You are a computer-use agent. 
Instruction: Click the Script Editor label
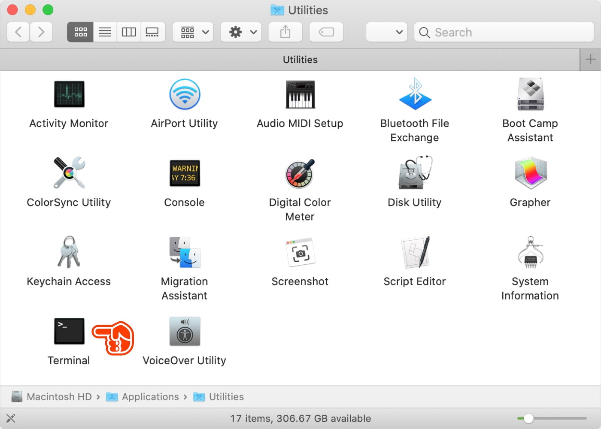(x=415, y=281)
